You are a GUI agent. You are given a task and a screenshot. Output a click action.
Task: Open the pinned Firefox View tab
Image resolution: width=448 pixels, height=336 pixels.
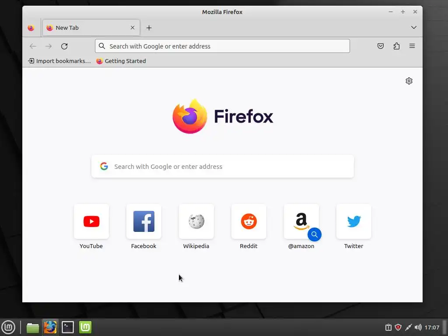[x=31, y=28]
